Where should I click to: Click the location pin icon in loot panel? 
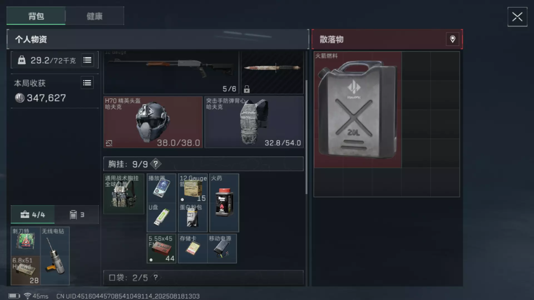(x=453, y=39)
